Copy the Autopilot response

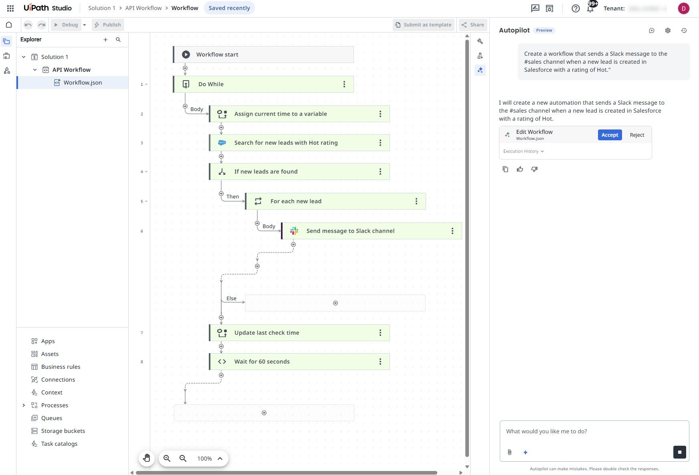[505, 169]
